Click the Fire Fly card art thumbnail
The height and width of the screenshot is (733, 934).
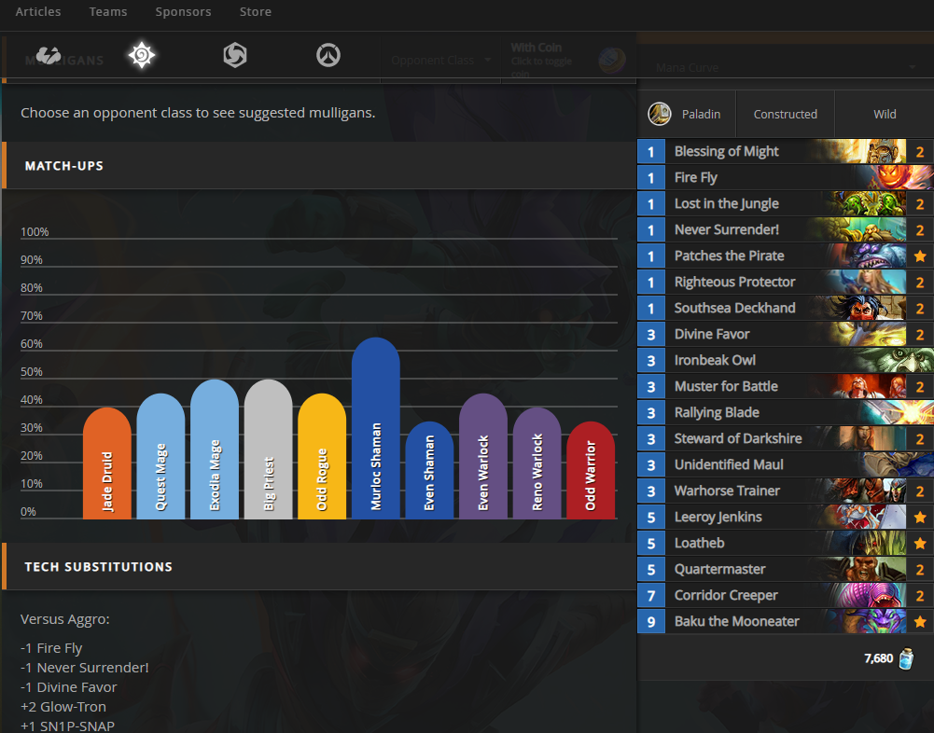tap(896, 177)
